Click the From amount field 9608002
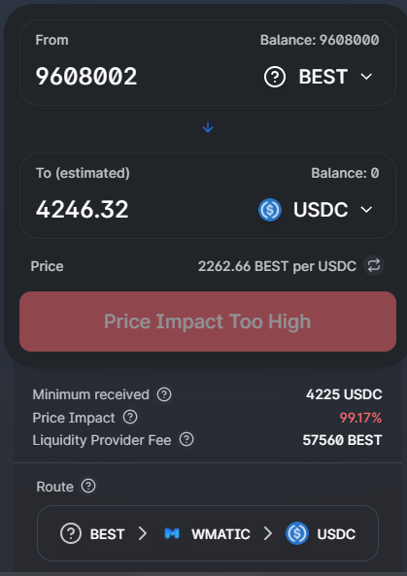Viewport: 407px width, 576px height. click(x=86, y=77)
